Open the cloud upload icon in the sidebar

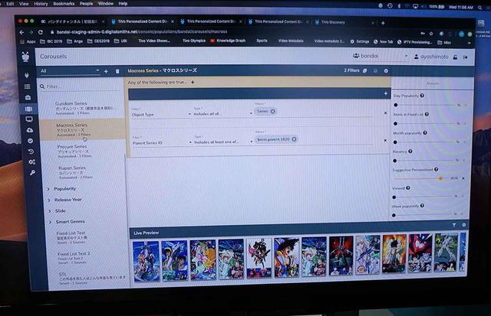pyautogui.click(x=30, y=130)
